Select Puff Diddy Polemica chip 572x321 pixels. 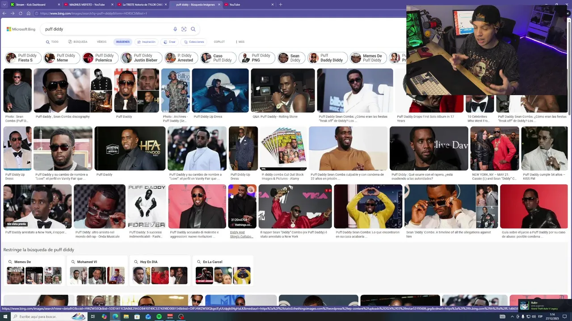pos(101,58)
